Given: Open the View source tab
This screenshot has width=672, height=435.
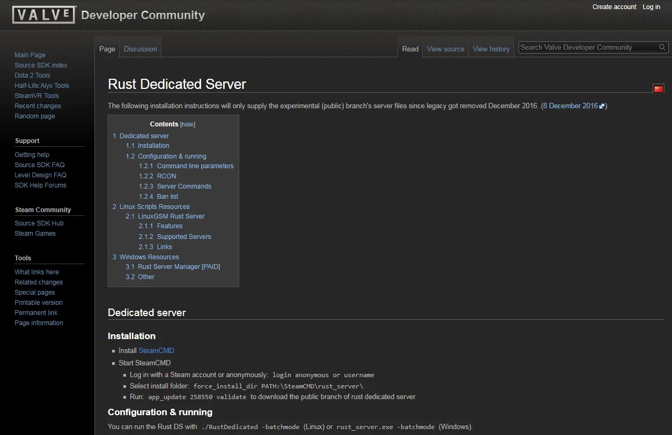Looking at the screenshot, I should [x=446, y=49].
